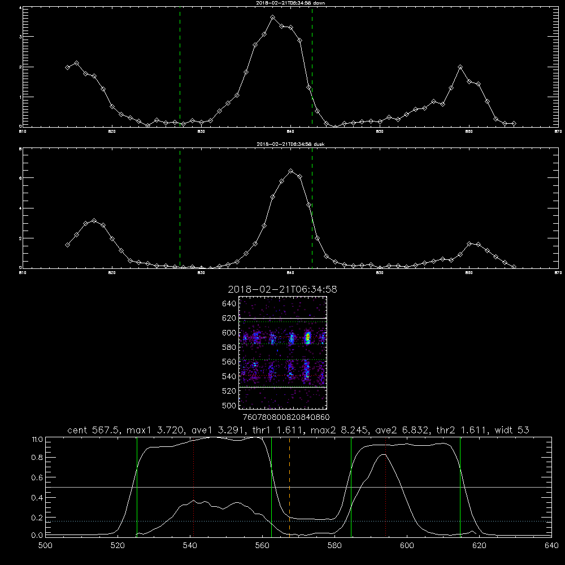Click the orange dashed center line in the bottom plot
This screenshot has width=565, height=565.
[289, 486]
